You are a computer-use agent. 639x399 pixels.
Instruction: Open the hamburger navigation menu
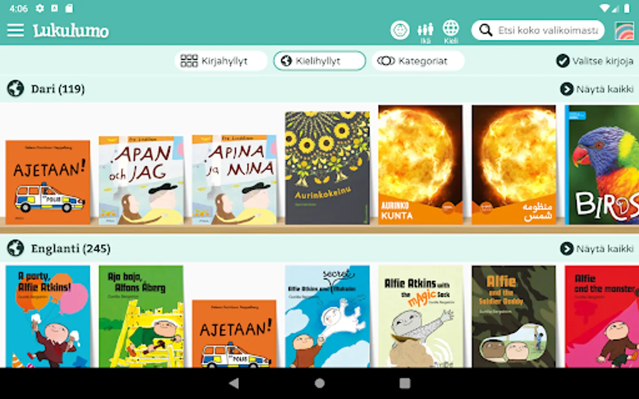click(x=16, y=30)
